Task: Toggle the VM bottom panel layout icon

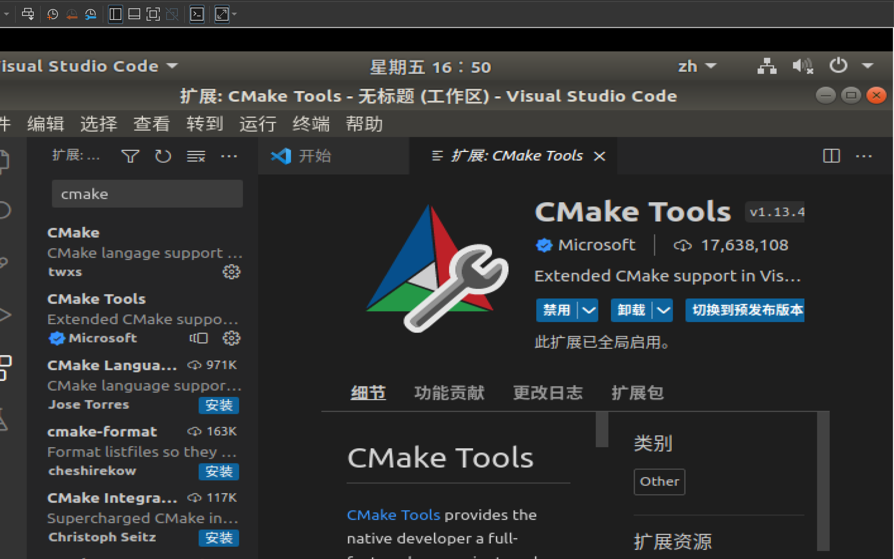Action: coord(134,14)
